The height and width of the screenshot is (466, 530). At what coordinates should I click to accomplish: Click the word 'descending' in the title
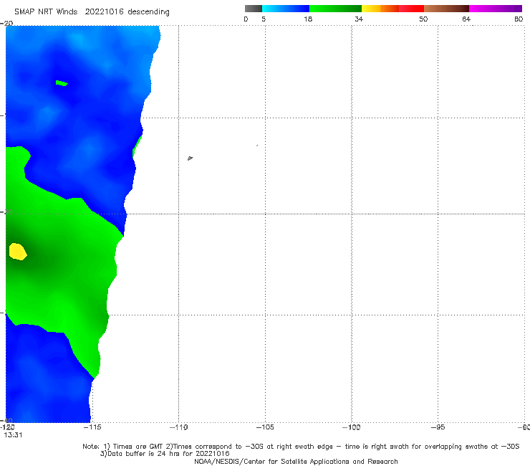(149, 12)
